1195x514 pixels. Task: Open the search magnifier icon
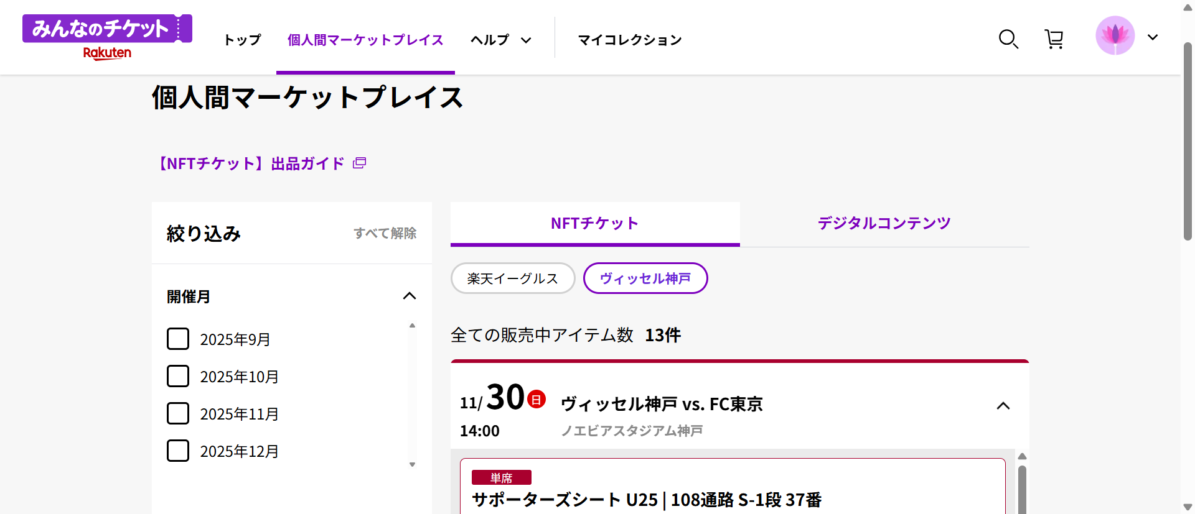[1008, 39]
